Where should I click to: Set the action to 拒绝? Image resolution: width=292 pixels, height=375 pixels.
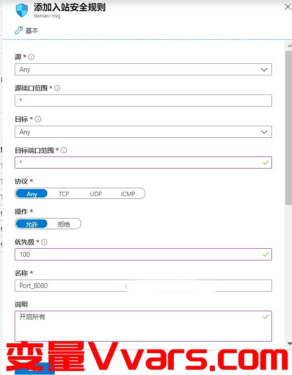[64, 224]
